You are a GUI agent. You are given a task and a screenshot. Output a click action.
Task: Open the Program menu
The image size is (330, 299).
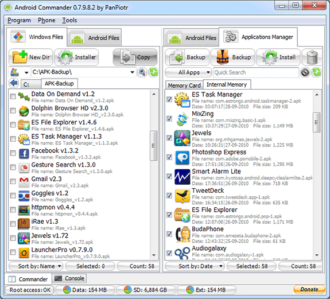pyautogui.click(x=19, y=20)
